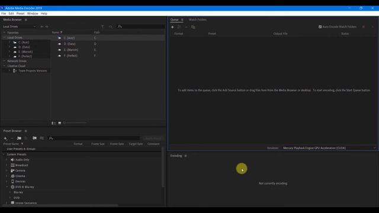The height and width of the screenshot is (213, 379).
Task: Open the Preset Browser panel menu icon
Action: [x=26, y=131]
